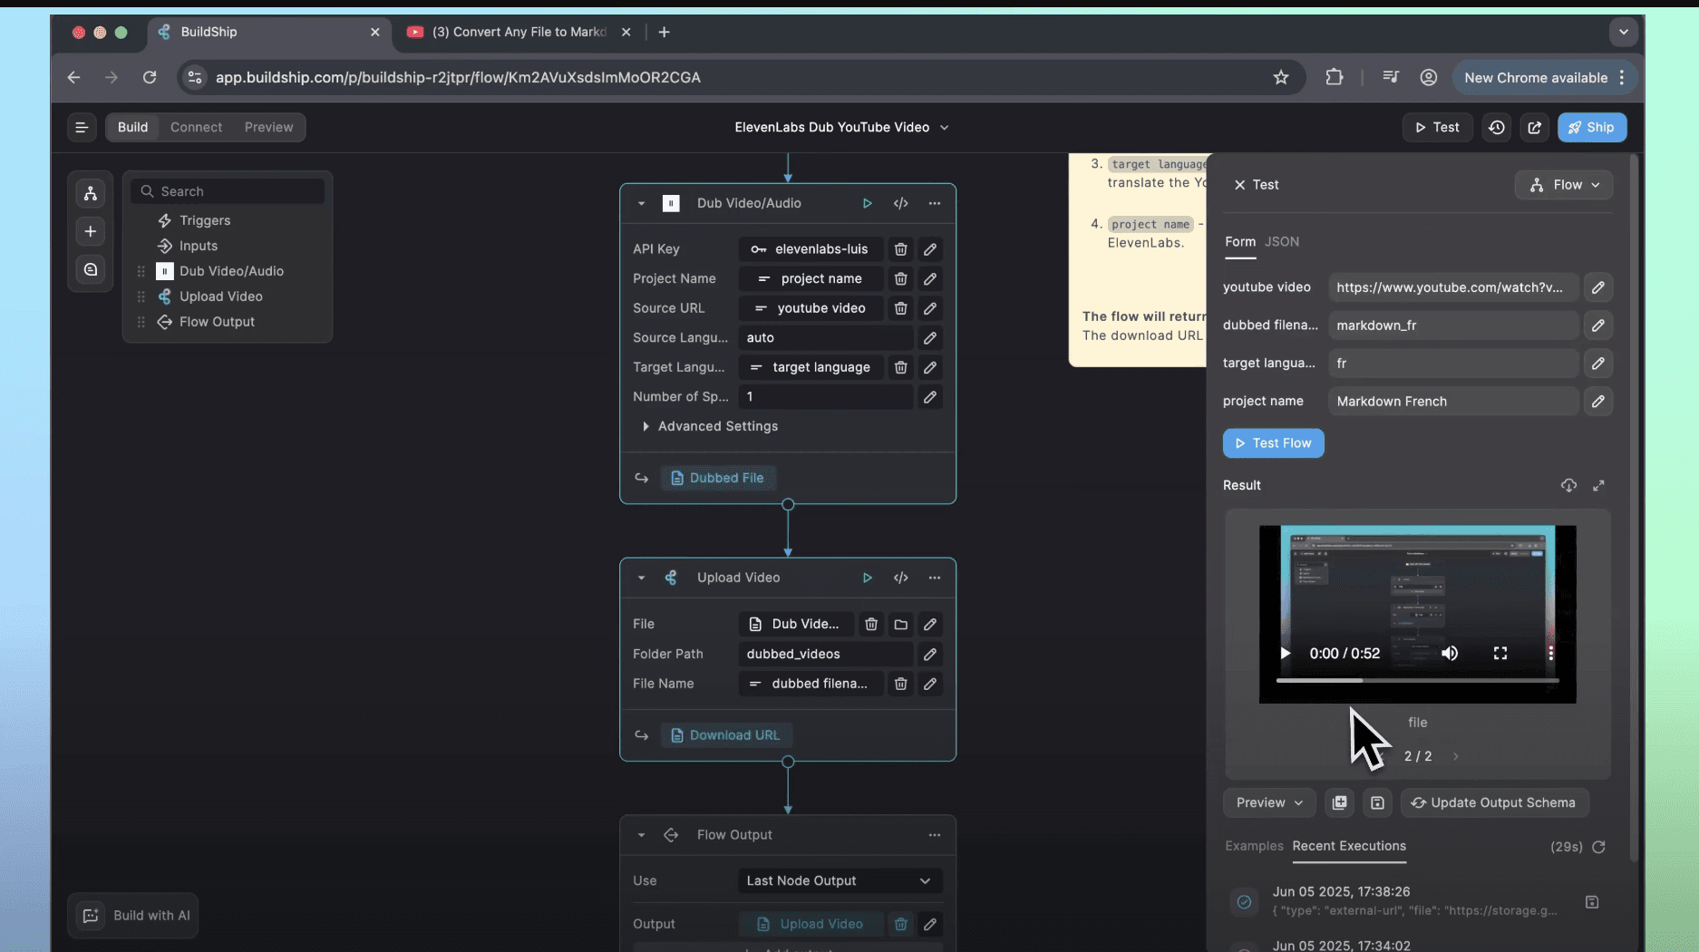The image size is (1699, 952).
Task: Click the Ship button
Action: [x=1592, y=127]
